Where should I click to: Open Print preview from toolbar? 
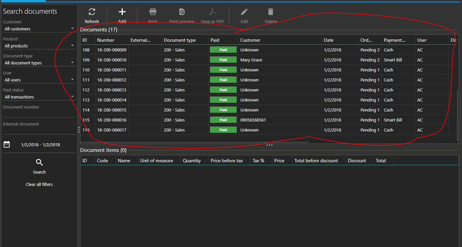[x=182, y=12]
